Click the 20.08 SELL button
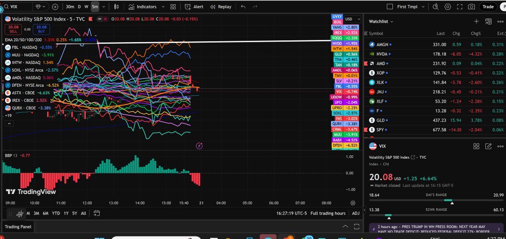The width and height of the screenshot is (506, 239). point(13,30)
